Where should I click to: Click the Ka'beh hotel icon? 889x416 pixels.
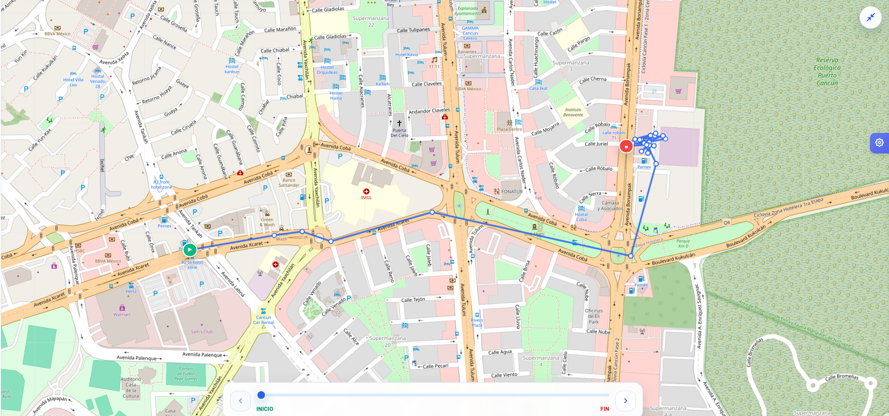382,78
